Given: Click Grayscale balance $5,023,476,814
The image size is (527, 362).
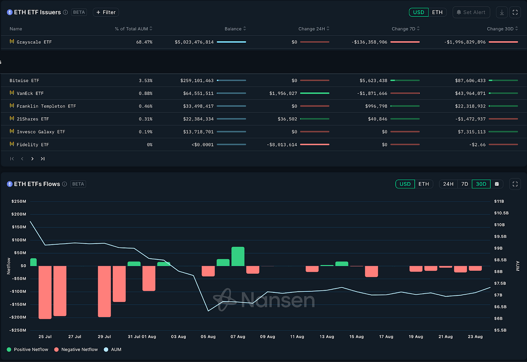Looking at the screenshot, I should tap(194, 42).
